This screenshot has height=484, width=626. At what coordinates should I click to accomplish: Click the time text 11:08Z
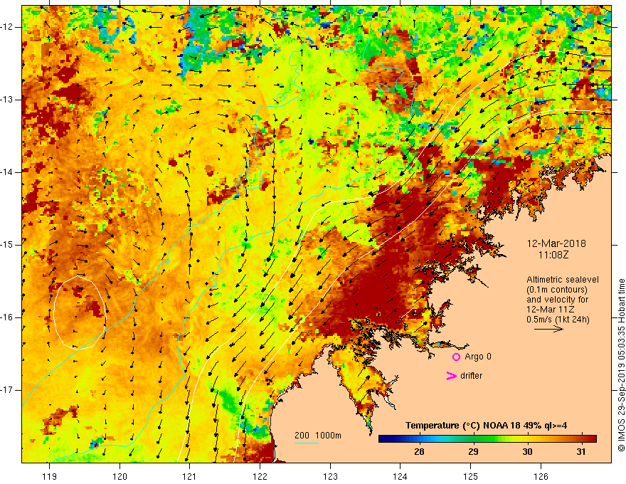(x=553, y=255)
